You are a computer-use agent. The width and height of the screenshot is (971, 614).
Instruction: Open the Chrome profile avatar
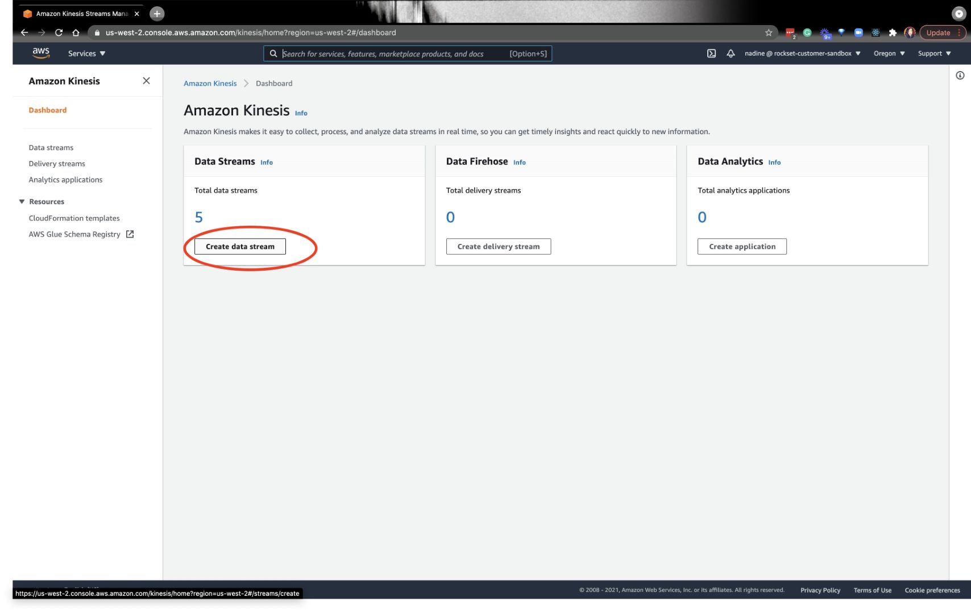pyautogui.click(x=910, y=32)
